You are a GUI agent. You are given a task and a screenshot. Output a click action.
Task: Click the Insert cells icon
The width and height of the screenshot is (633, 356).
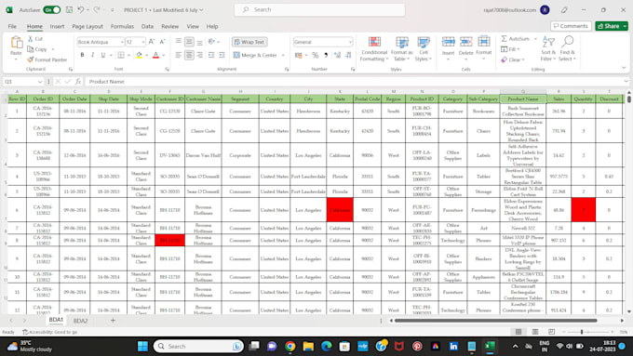pyautogui.click(x=448, y=42)
